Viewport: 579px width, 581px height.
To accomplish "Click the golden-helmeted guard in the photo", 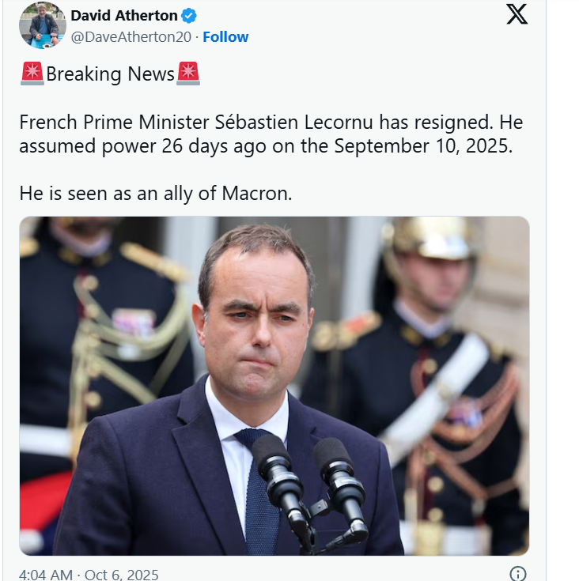I will (431, 269).
